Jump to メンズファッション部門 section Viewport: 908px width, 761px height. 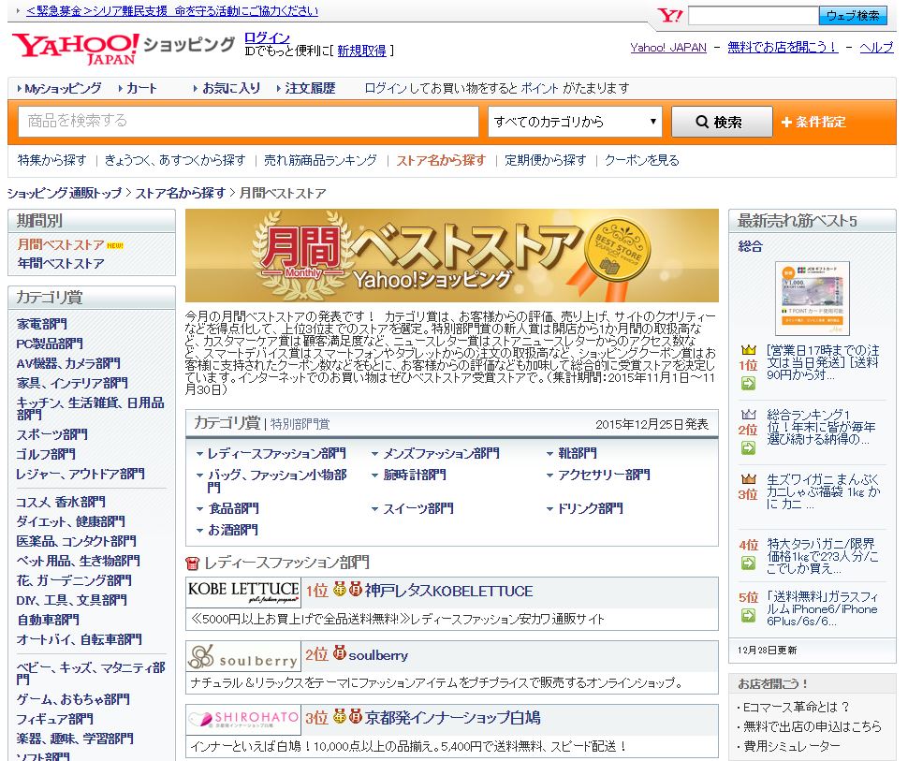[x=441, y=453]
